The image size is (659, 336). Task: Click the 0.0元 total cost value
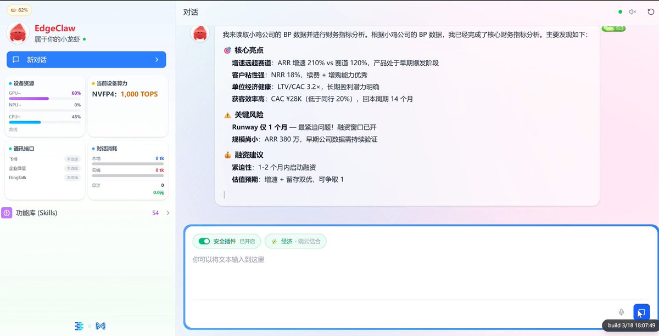point(158,192)
